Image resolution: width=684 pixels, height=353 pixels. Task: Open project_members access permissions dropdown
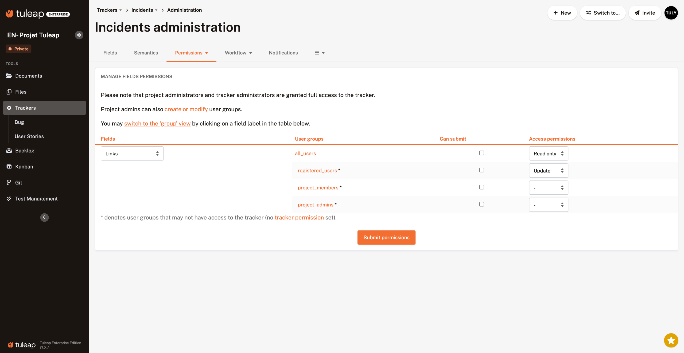pos(548,188)
